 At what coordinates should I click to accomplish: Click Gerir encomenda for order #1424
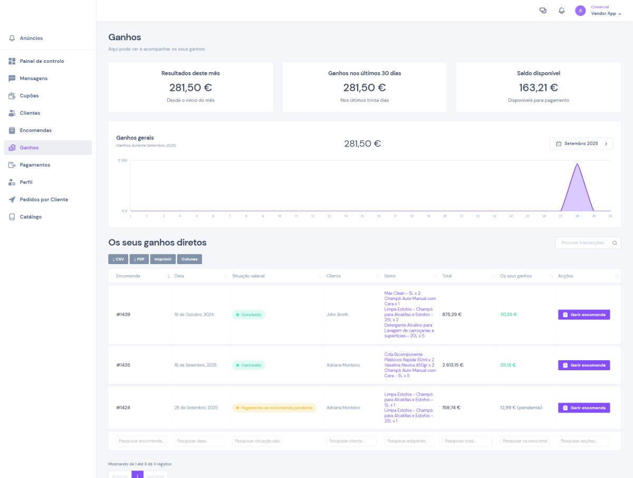coord(584,407)
